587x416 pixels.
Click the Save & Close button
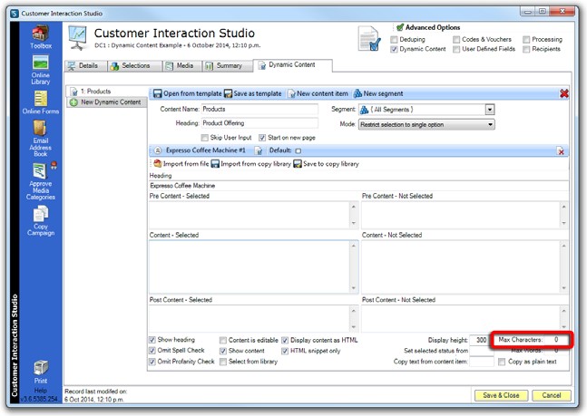click(501, 395)
